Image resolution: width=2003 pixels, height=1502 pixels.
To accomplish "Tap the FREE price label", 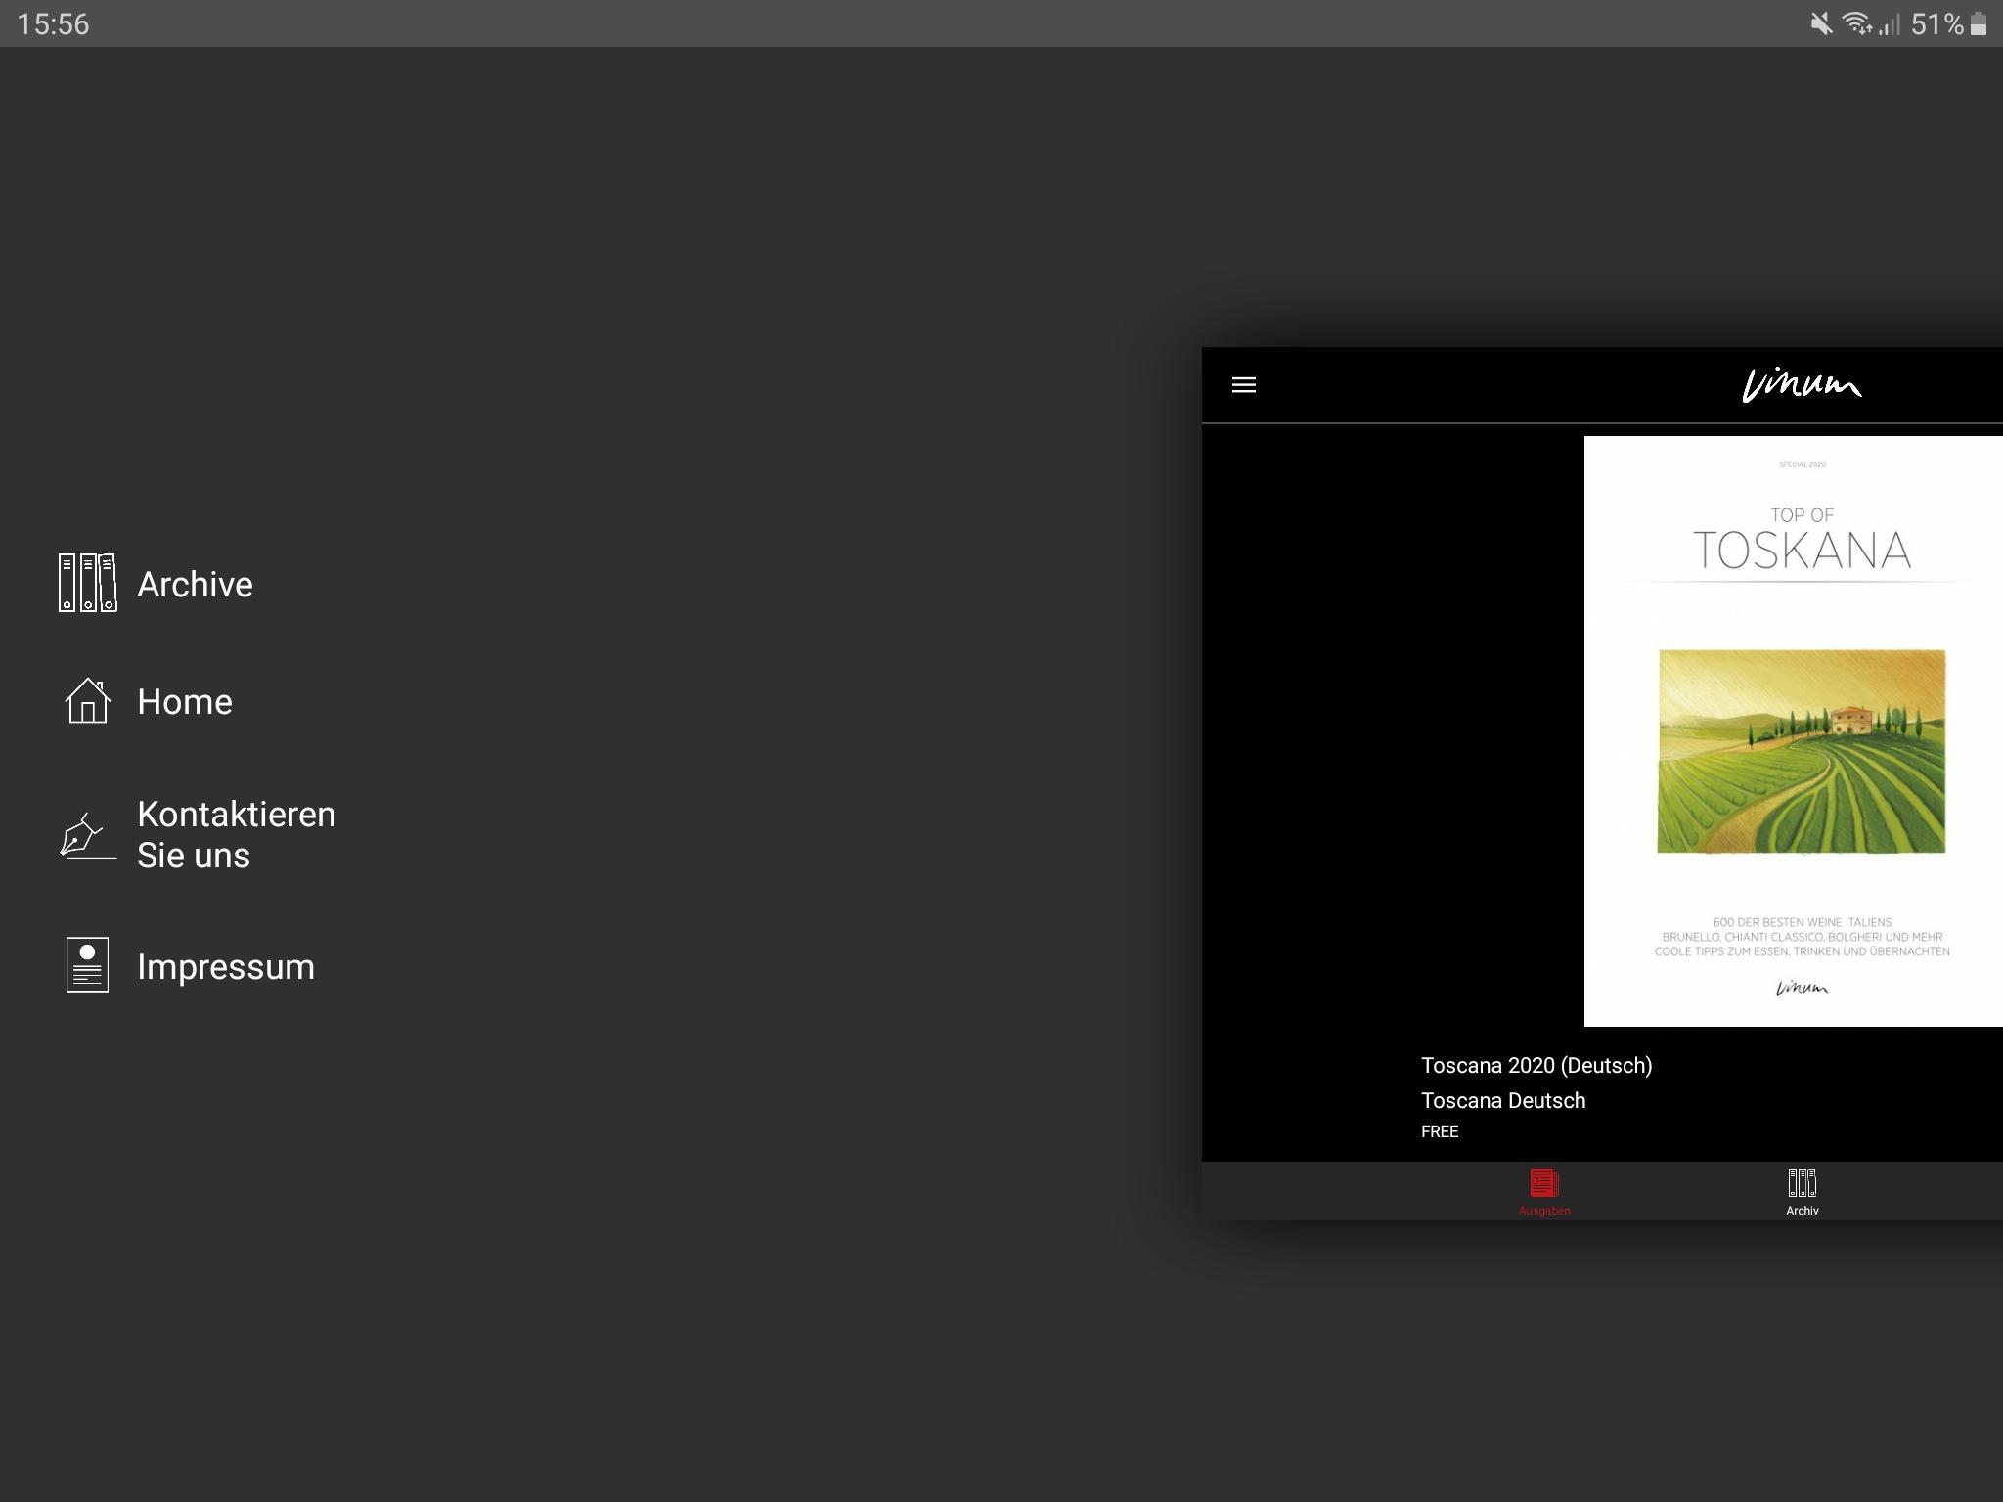I will (1440, 1132).
